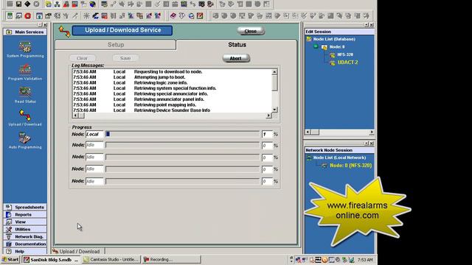This screenshot has width=472, height=265.
Task: Close the Upload / Download Service
Action: pos(251,31)
